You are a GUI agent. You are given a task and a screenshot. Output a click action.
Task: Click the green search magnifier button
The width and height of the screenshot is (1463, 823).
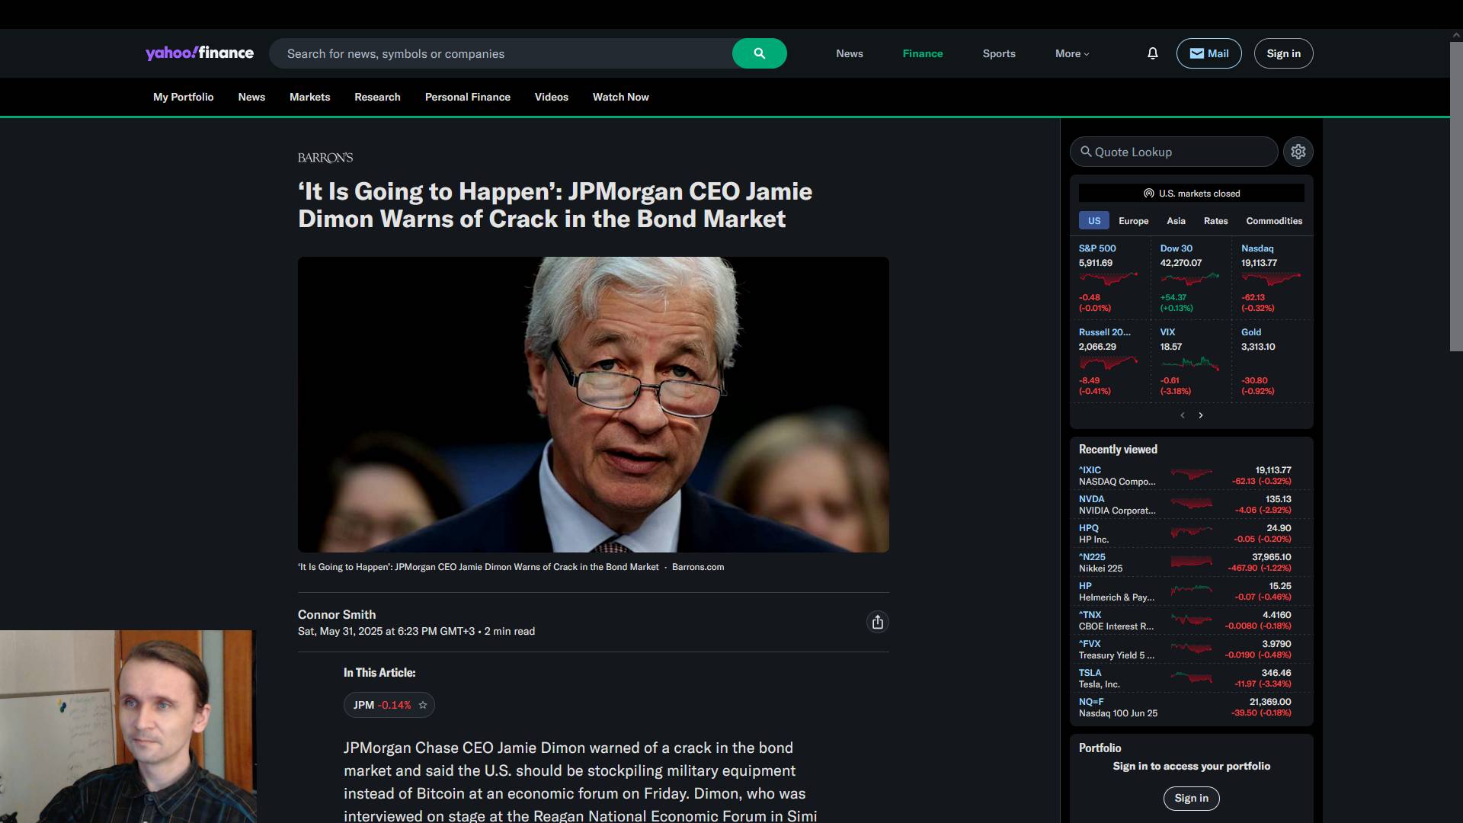[759, 53]
